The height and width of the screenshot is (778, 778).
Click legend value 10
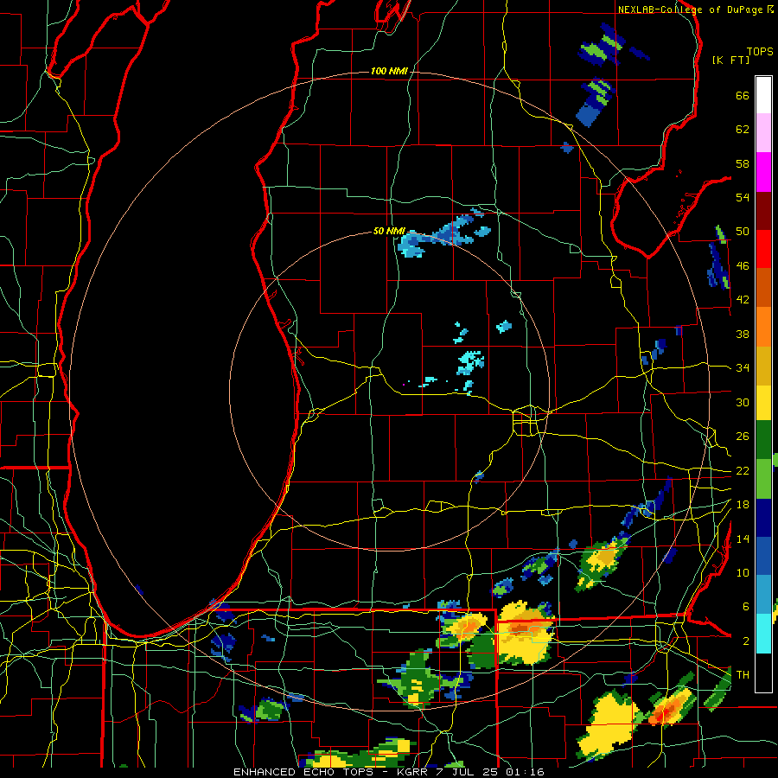pyautogui.click(x=743, y=572)
